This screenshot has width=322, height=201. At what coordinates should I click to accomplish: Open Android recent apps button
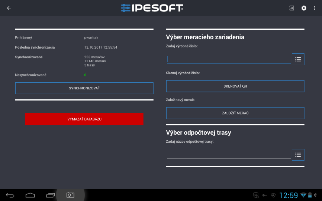pyautogui.click(x=51, y=195)
